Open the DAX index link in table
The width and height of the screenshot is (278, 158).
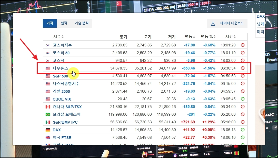click(57, 130)
